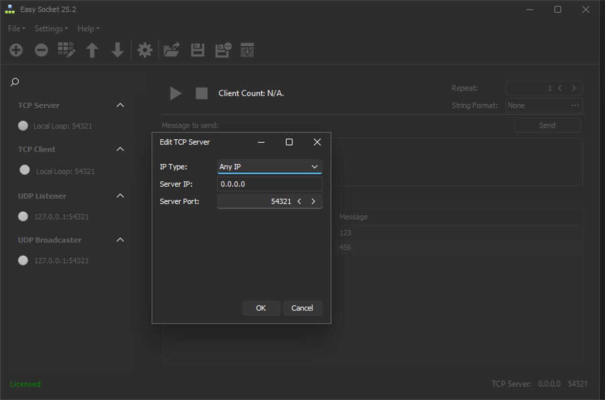Click the TCP Client group header
The height and width of the screenshot is (400, 605).
(37, 149)
